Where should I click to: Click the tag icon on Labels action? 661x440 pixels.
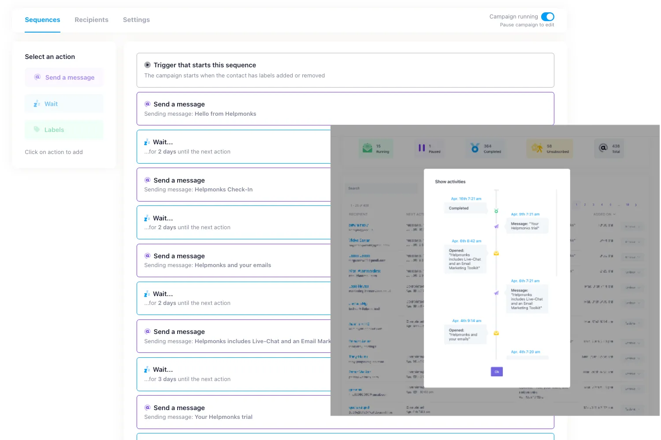point(37,129)
